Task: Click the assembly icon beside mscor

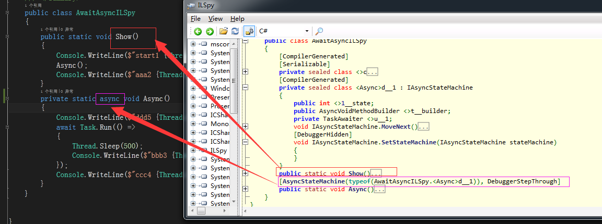Action: [x=204, y=44]
